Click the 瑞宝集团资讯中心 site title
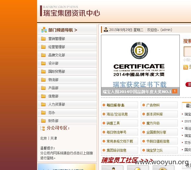The height and width of the screenshot is (170, 191). pyautogui.click(x=72, y=13)
